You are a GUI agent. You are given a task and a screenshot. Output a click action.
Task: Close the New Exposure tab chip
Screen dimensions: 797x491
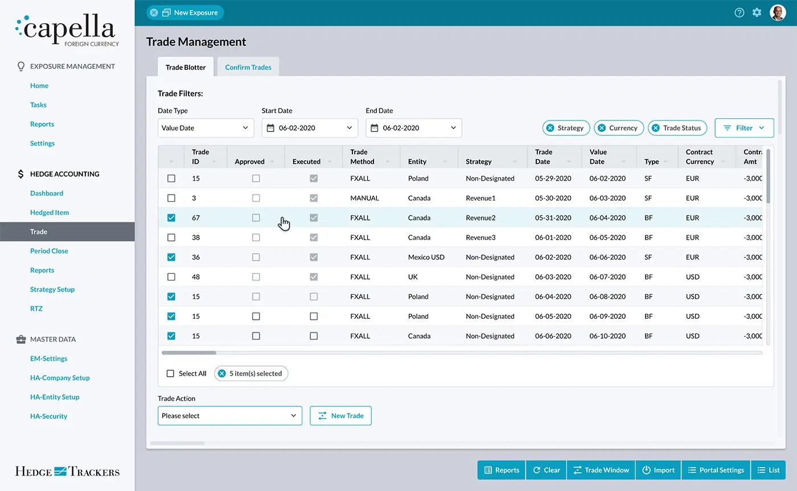click(x=154, y=13)
